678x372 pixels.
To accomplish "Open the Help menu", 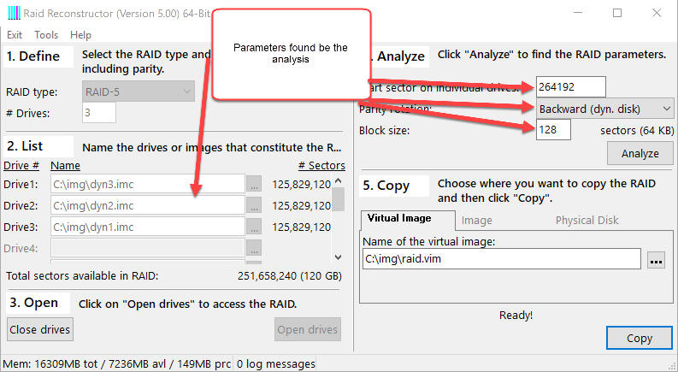I will (80, 35).
